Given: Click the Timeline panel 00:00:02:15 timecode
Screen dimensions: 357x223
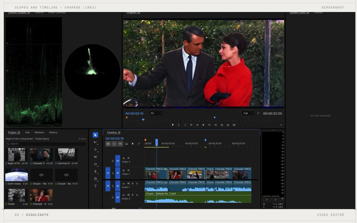Looking at the screenshot, I should point(115,138).
